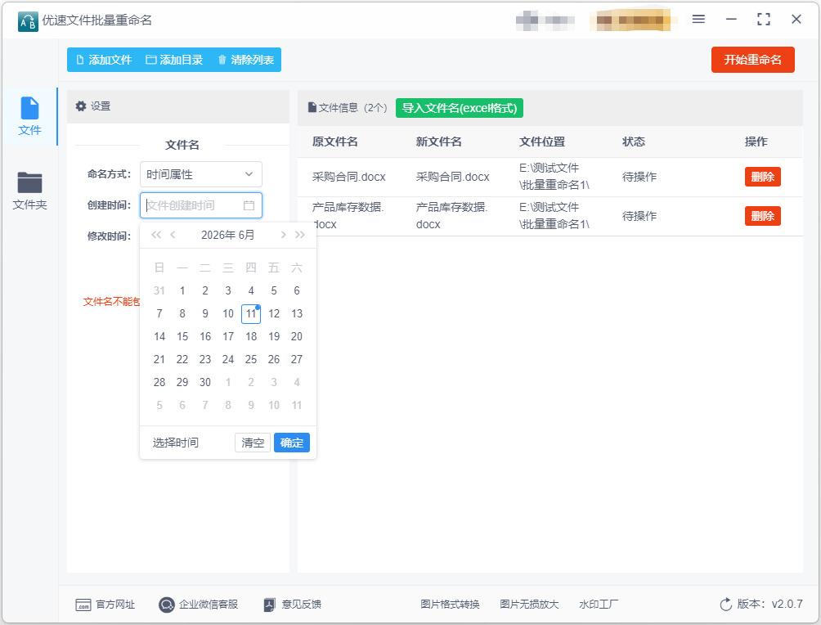This screenshot has width=821, height=625.
Task: Open 图片无损放大 link
Action: [529, 605]
